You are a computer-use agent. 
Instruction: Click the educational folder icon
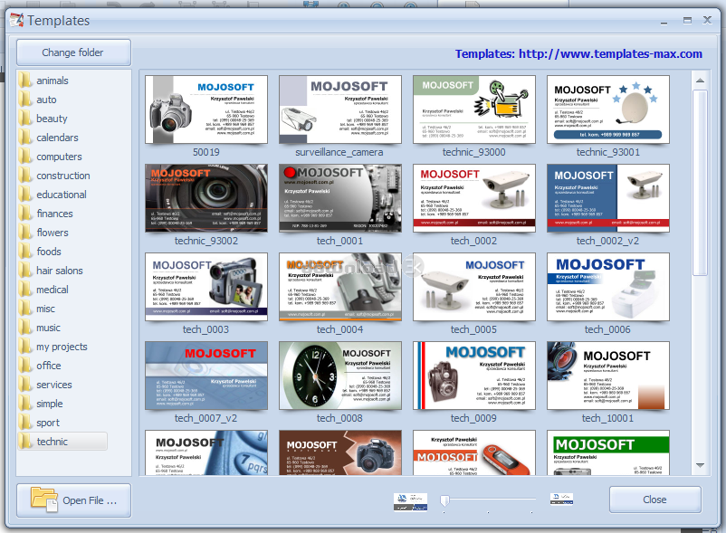(x=25, y=195)
